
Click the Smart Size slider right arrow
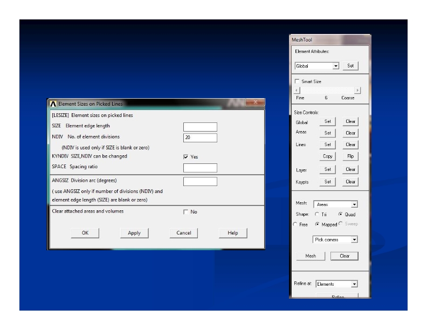[357, 91]
